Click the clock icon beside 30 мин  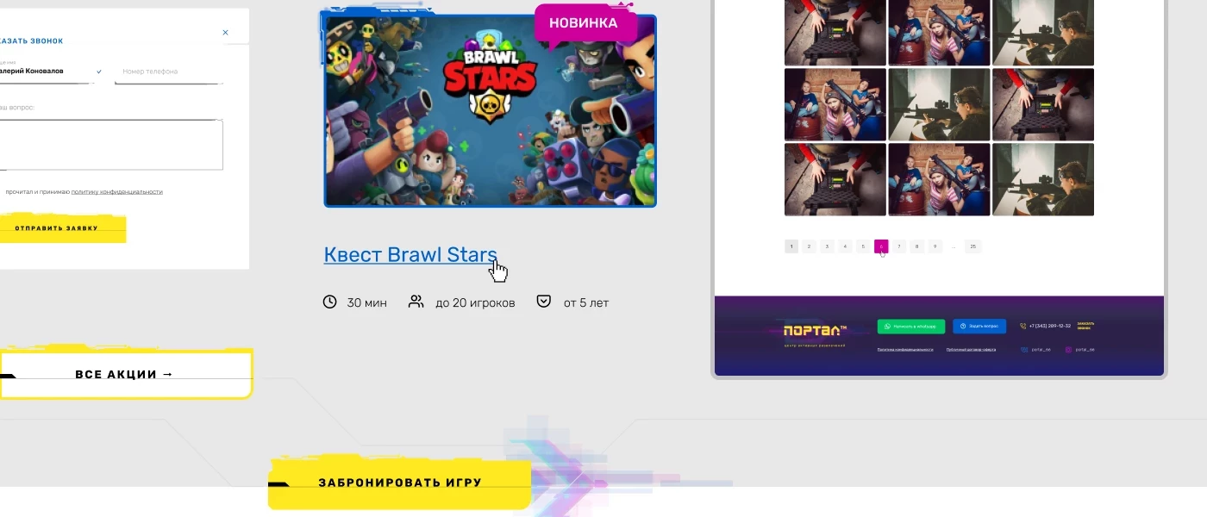point(329,302)
